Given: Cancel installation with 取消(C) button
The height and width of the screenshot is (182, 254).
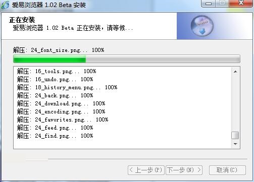Looking at the screenshot, I should [x=227, y=170].
